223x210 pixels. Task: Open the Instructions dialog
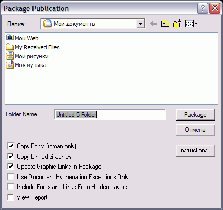(x=195, y=150)
